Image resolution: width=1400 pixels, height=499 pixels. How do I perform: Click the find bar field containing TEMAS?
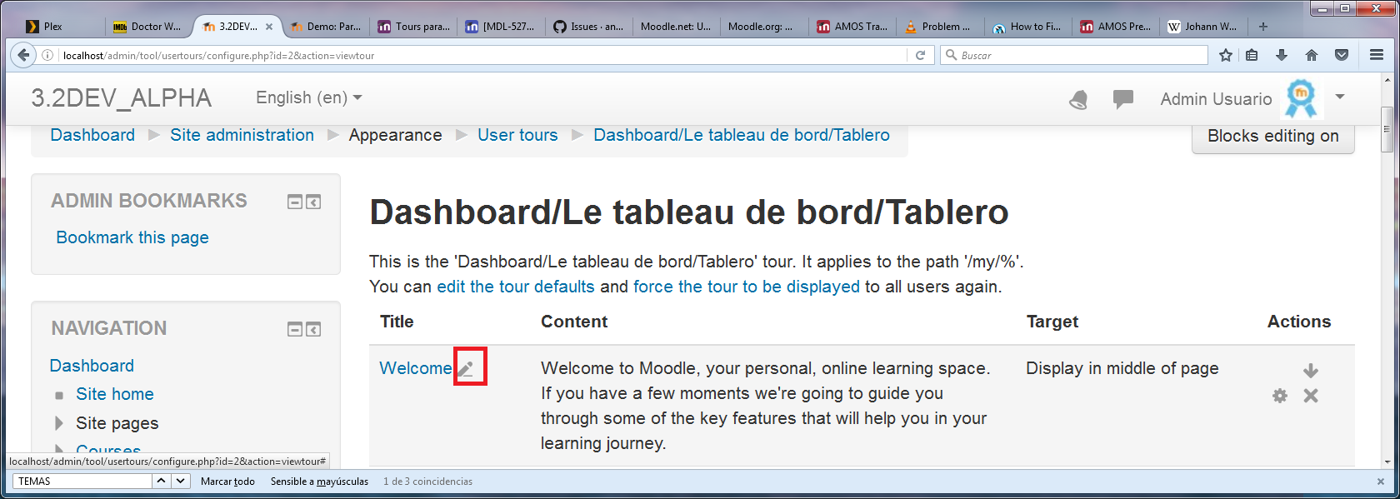pos(82,481)
